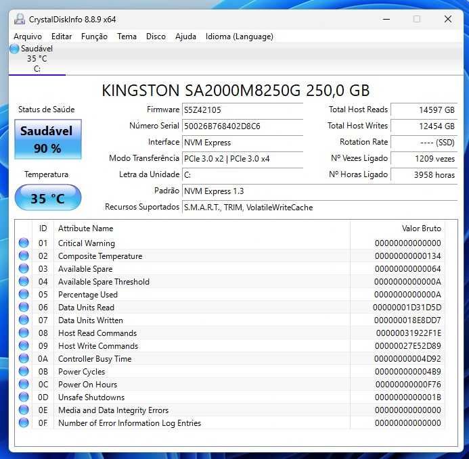Click the Padrão field NVM Express 1.3
This screenshot has height=459, width=469.
[x=319, y=191]
